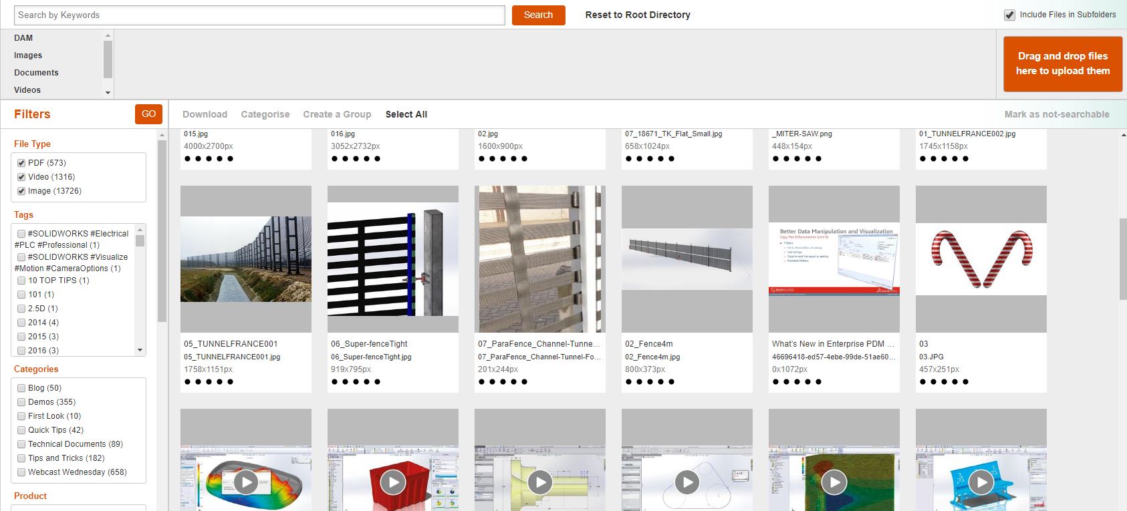
Task: Check the Quick Tips (42) category
Action: tap(21, 430)
